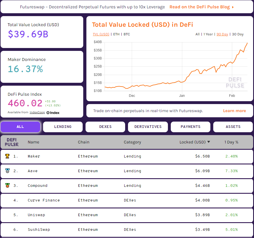Click the silver medal icon beside Aave
254x238 pixels.
click(7, 171)
